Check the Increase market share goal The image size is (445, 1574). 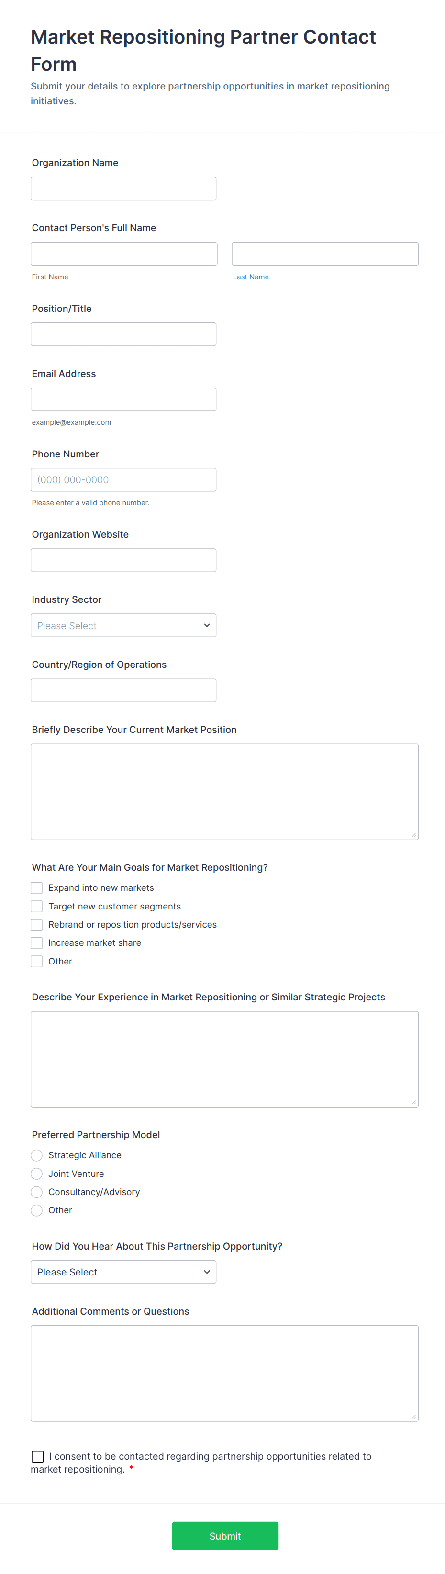pyautogui.click(x=36, y=942)
